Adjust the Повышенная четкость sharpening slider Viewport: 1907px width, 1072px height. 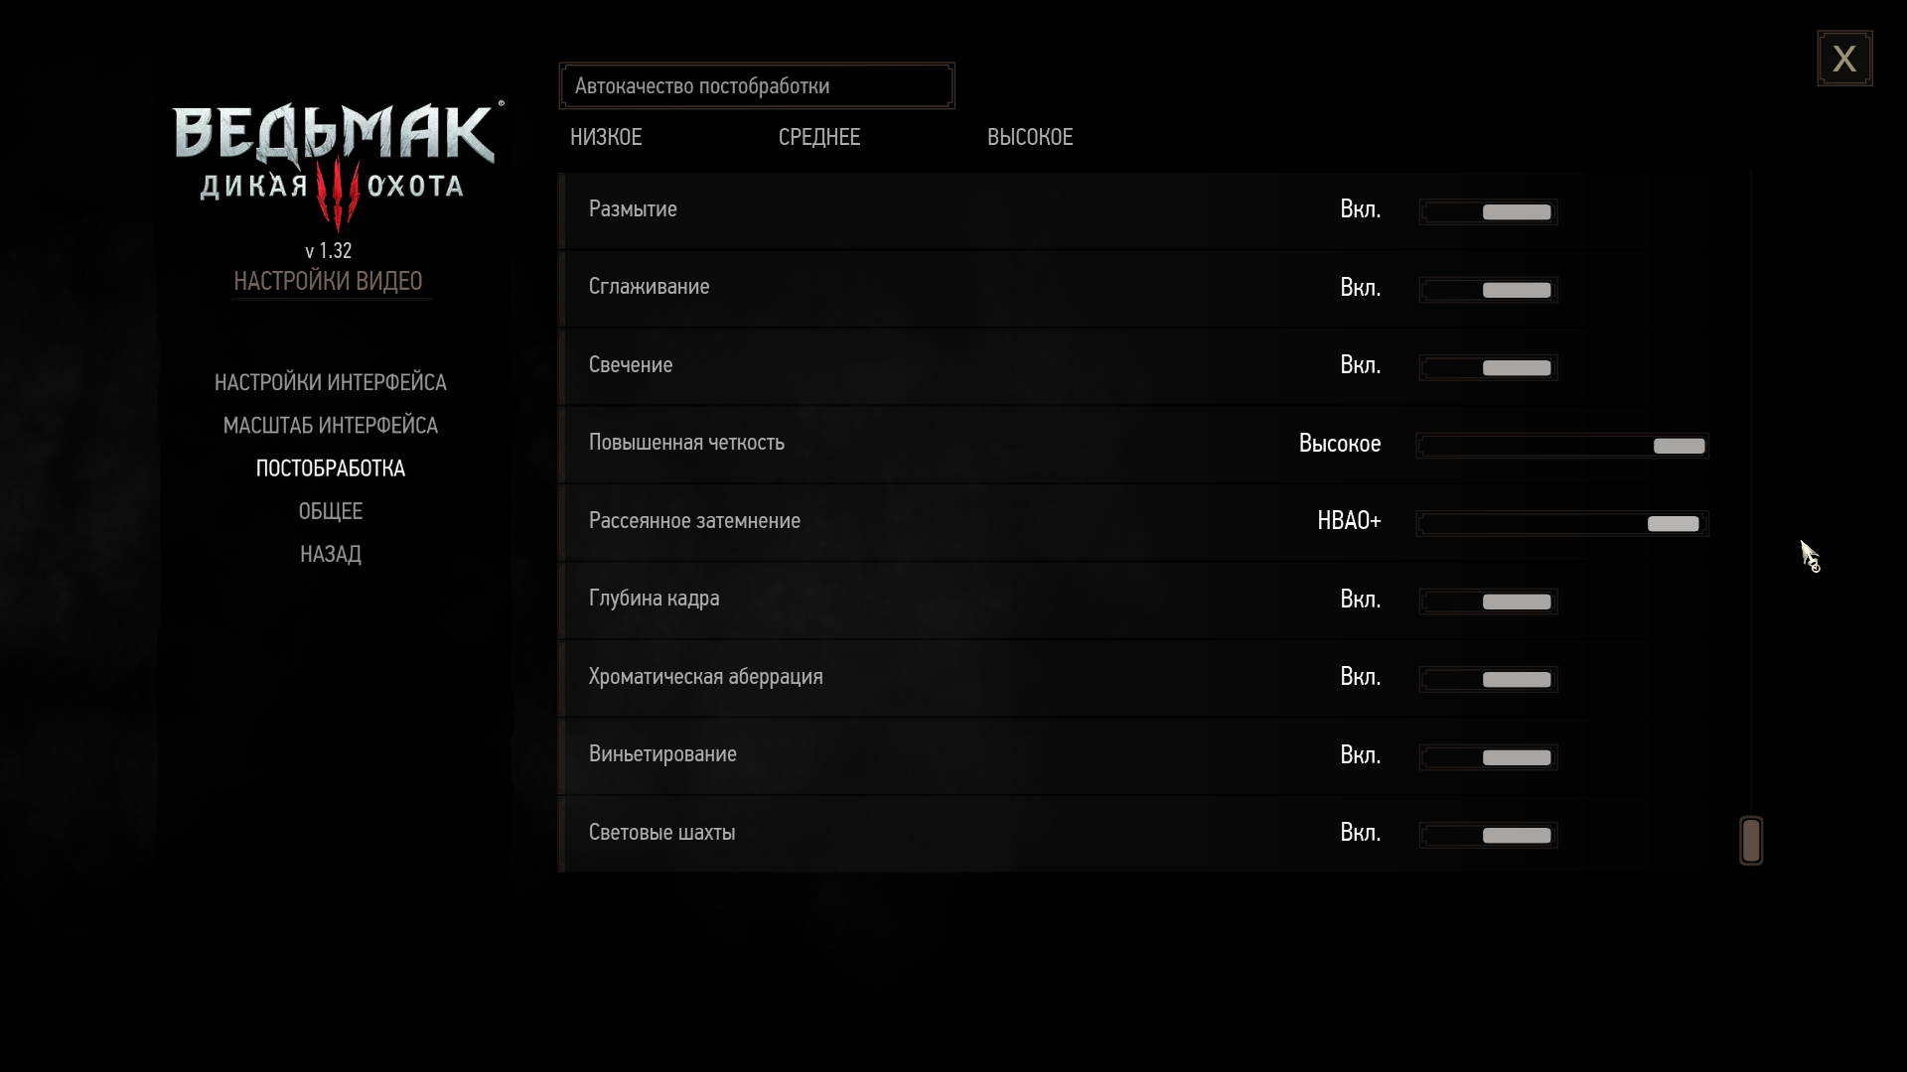tap(1561, 446)
